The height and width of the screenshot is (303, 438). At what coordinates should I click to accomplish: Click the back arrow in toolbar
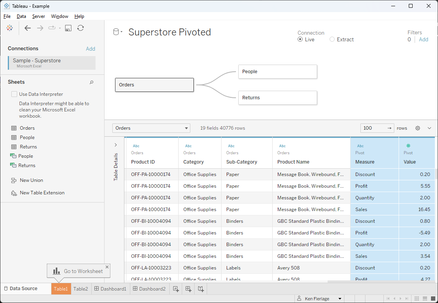point(28,28)
